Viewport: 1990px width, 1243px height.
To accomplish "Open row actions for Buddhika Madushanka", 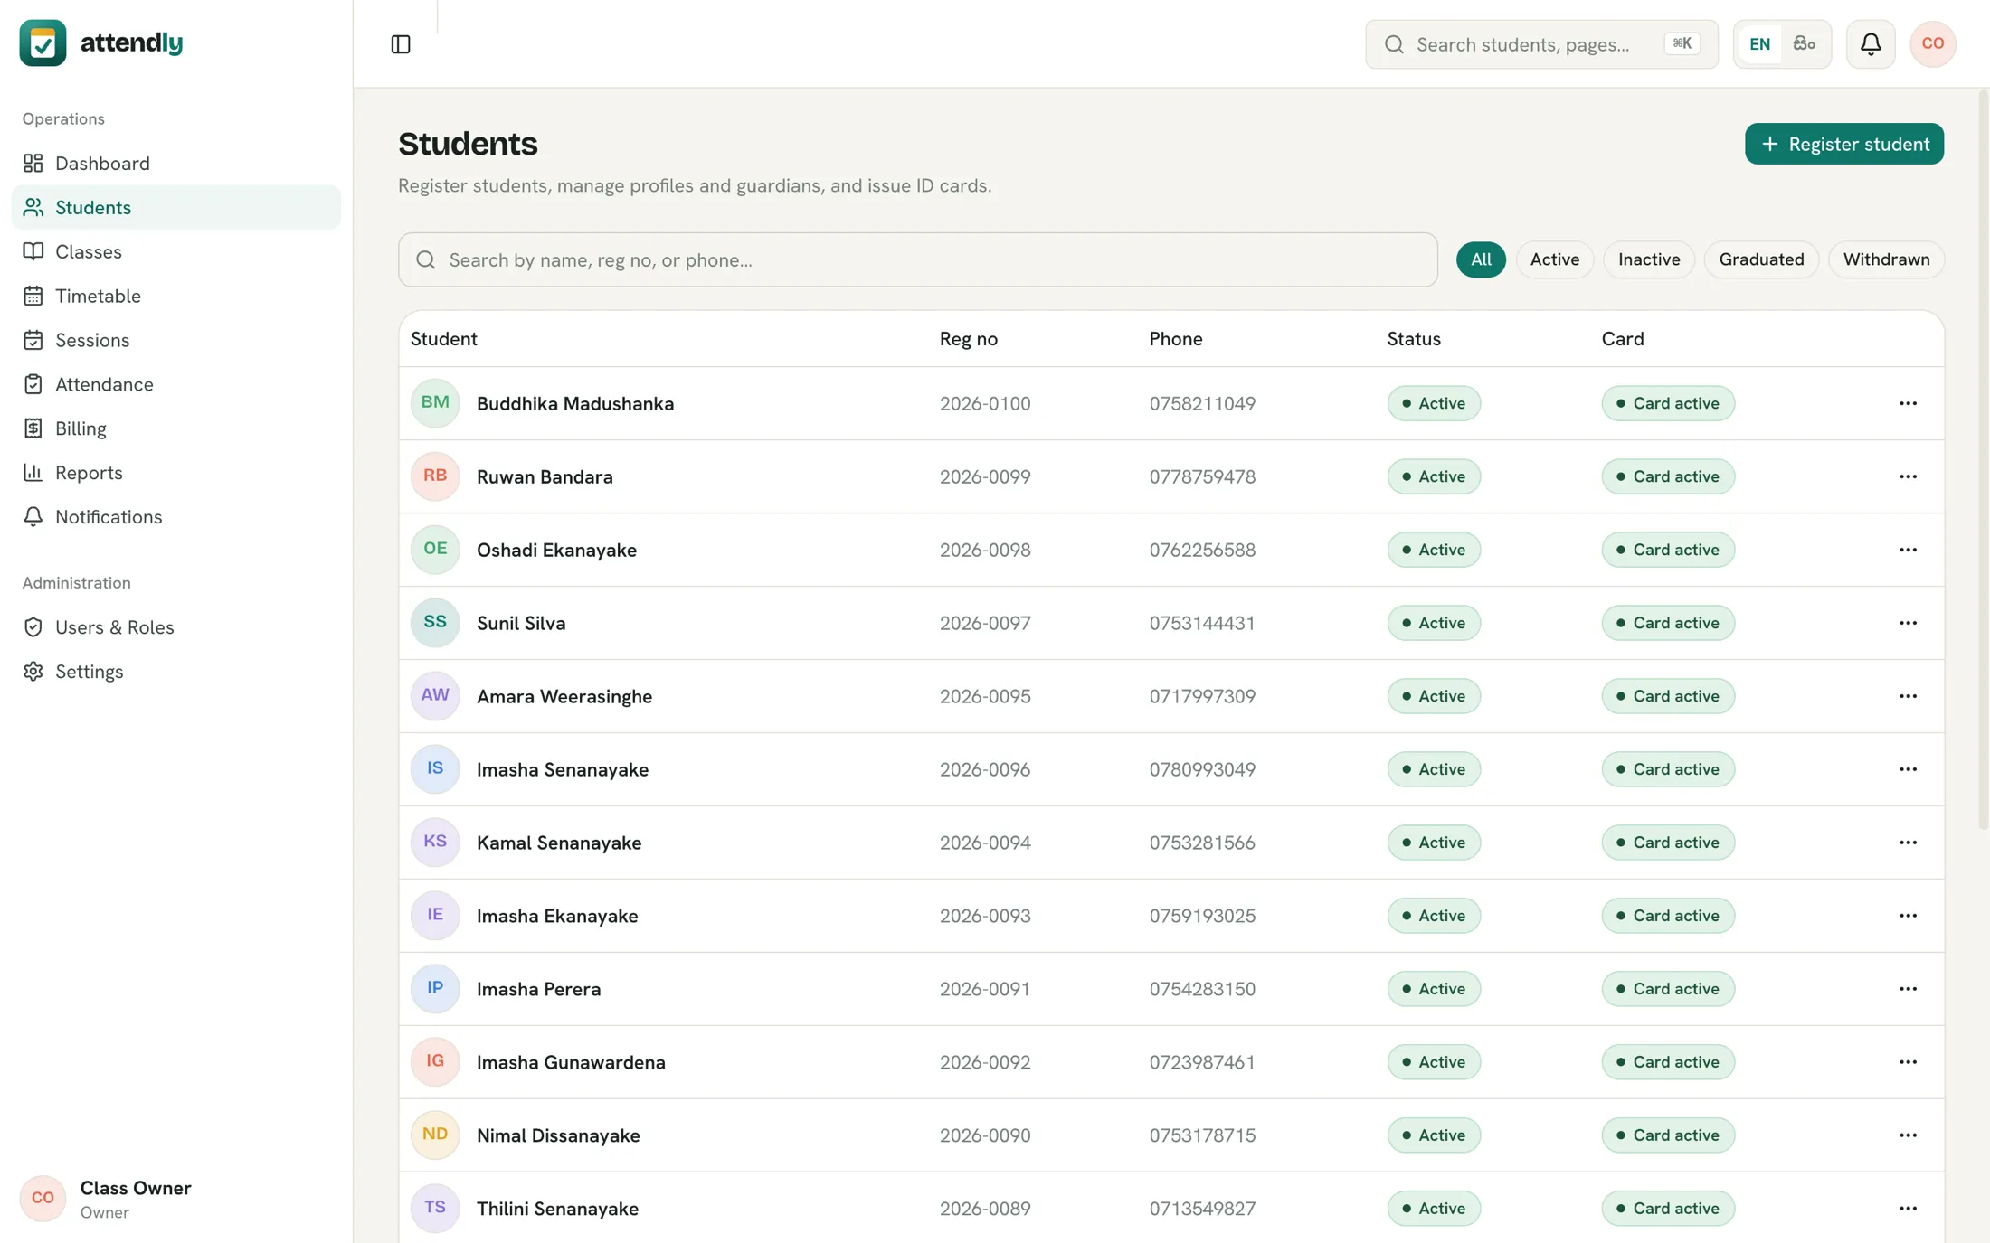I will (x=1908, y=403).
